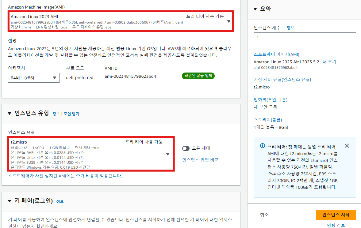Click 프리 티어 사용 가능 label in AMI box
The height and width of the screenshot is (228, 361).
205,17
